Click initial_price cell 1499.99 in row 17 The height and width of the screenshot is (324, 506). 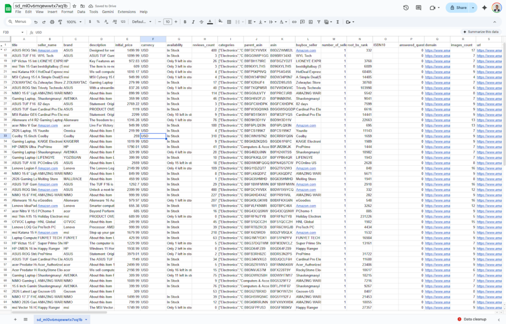127,50
